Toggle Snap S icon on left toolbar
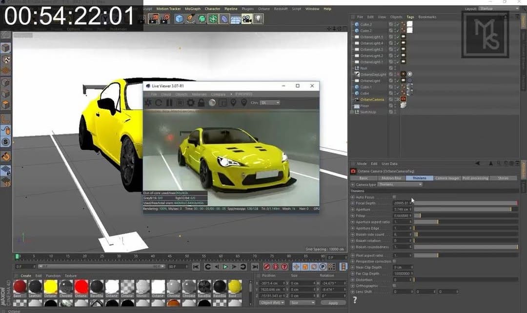The height and width of the screenshot is (313, 527). coord(6,142)
